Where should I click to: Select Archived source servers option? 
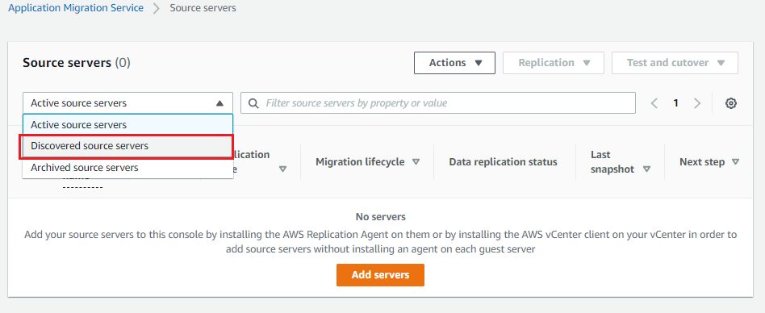click(x=127, y=168)
